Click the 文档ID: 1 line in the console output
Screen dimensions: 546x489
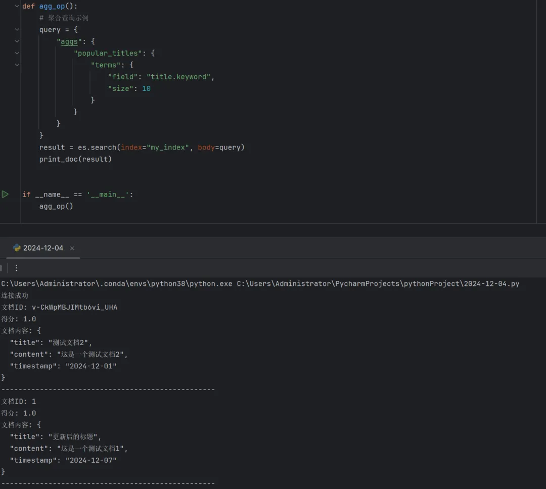(19, 402)
